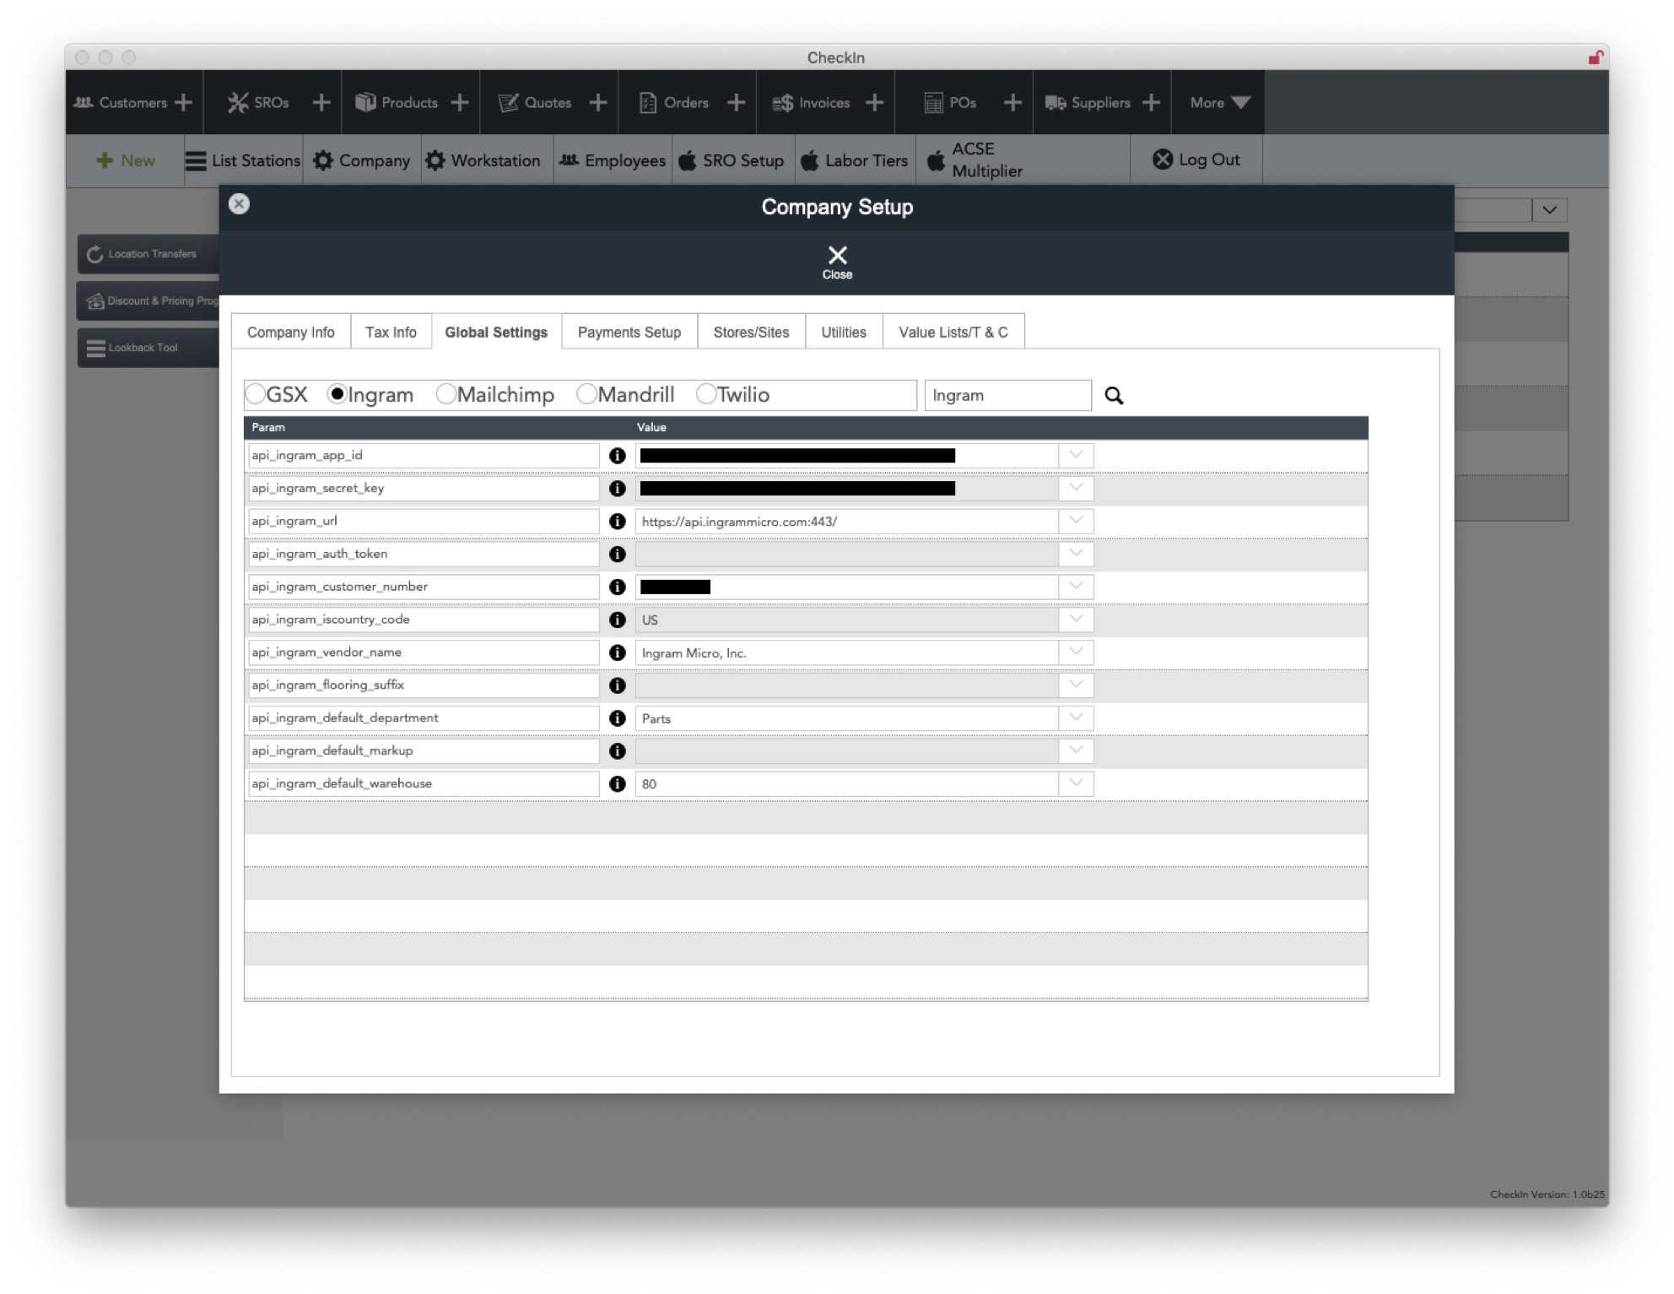Open the More menu dropdown
This screenshot has height=1294, width=1674.
click(1219, 102)
